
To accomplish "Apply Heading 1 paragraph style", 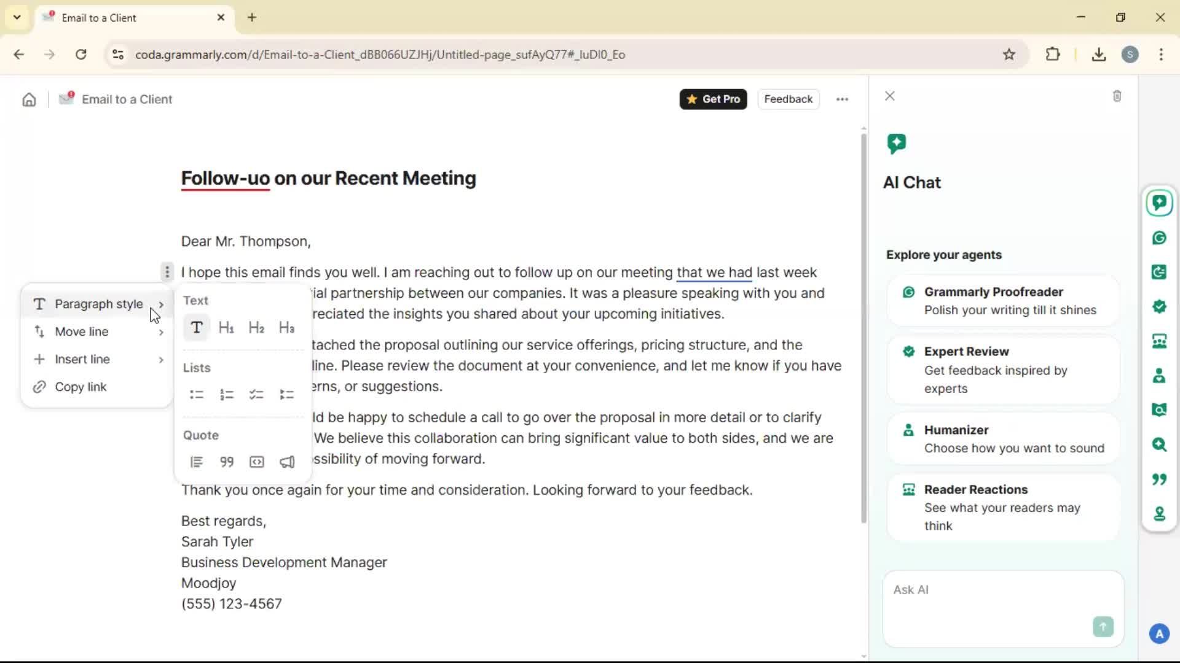I will tap(226, 328).
